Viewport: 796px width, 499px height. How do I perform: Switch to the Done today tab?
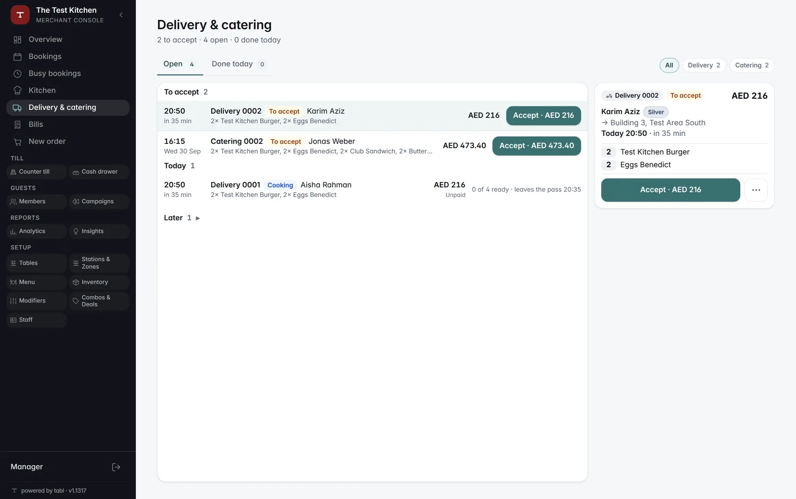pos(238,64)
